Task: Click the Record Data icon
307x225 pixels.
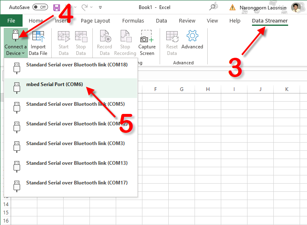Action: point(105,36)
